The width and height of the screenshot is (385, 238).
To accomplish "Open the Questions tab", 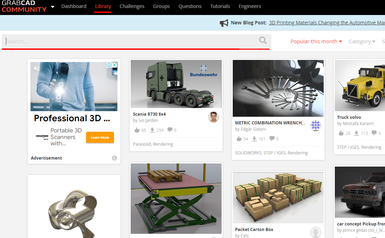I will [x=190, y=6].
